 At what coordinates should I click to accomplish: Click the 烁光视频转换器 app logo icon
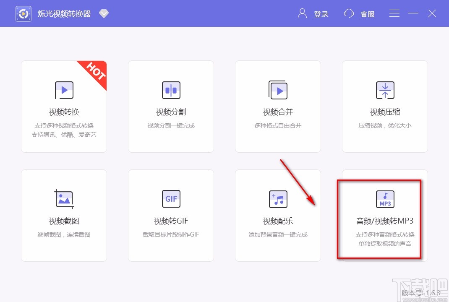(x=23, y=13)
